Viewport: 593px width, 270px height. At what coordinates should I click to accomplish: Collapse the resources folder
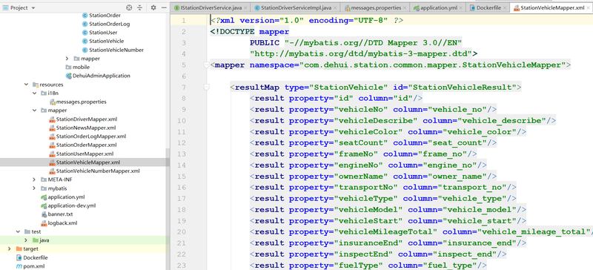pos(26,85)
